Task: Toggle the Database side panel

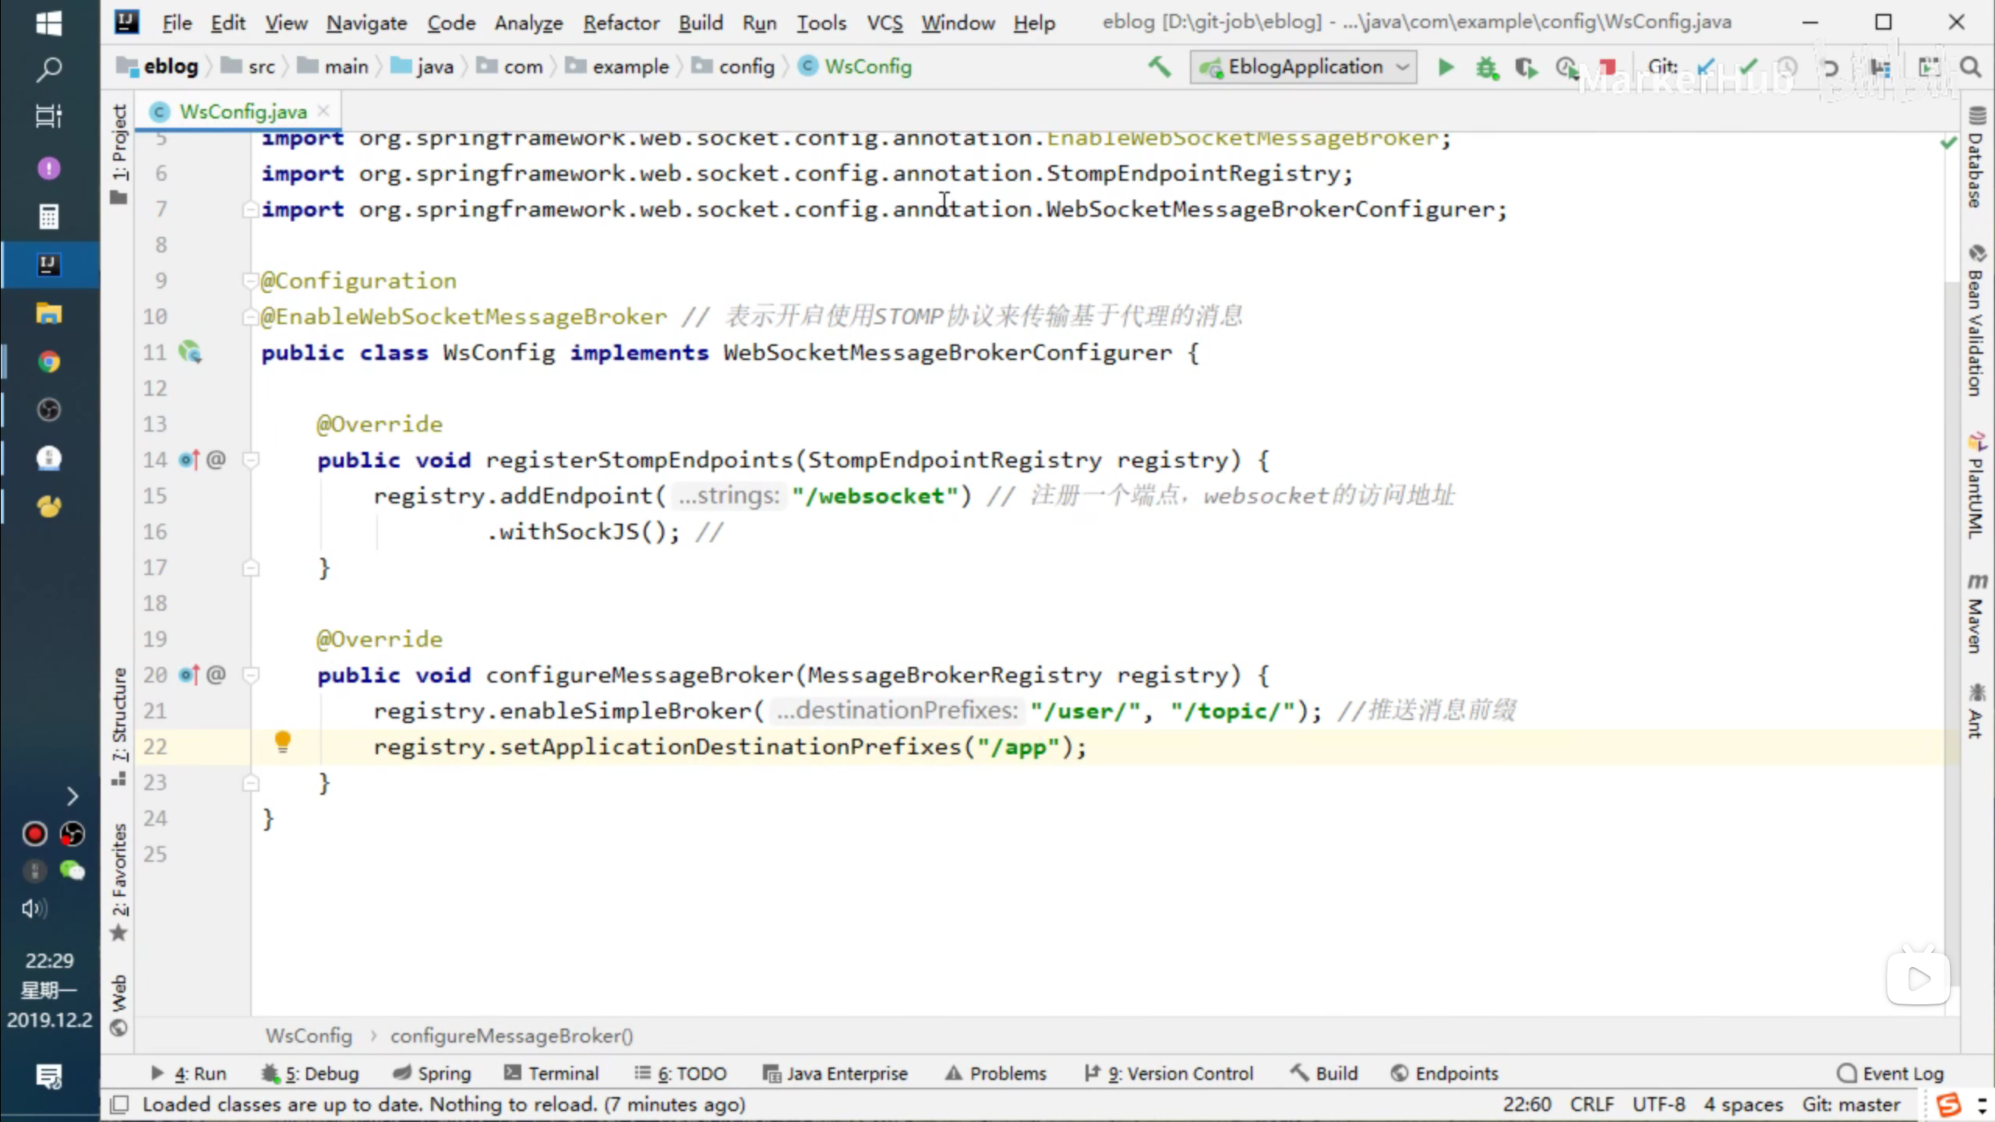Action: [1976, 160]
